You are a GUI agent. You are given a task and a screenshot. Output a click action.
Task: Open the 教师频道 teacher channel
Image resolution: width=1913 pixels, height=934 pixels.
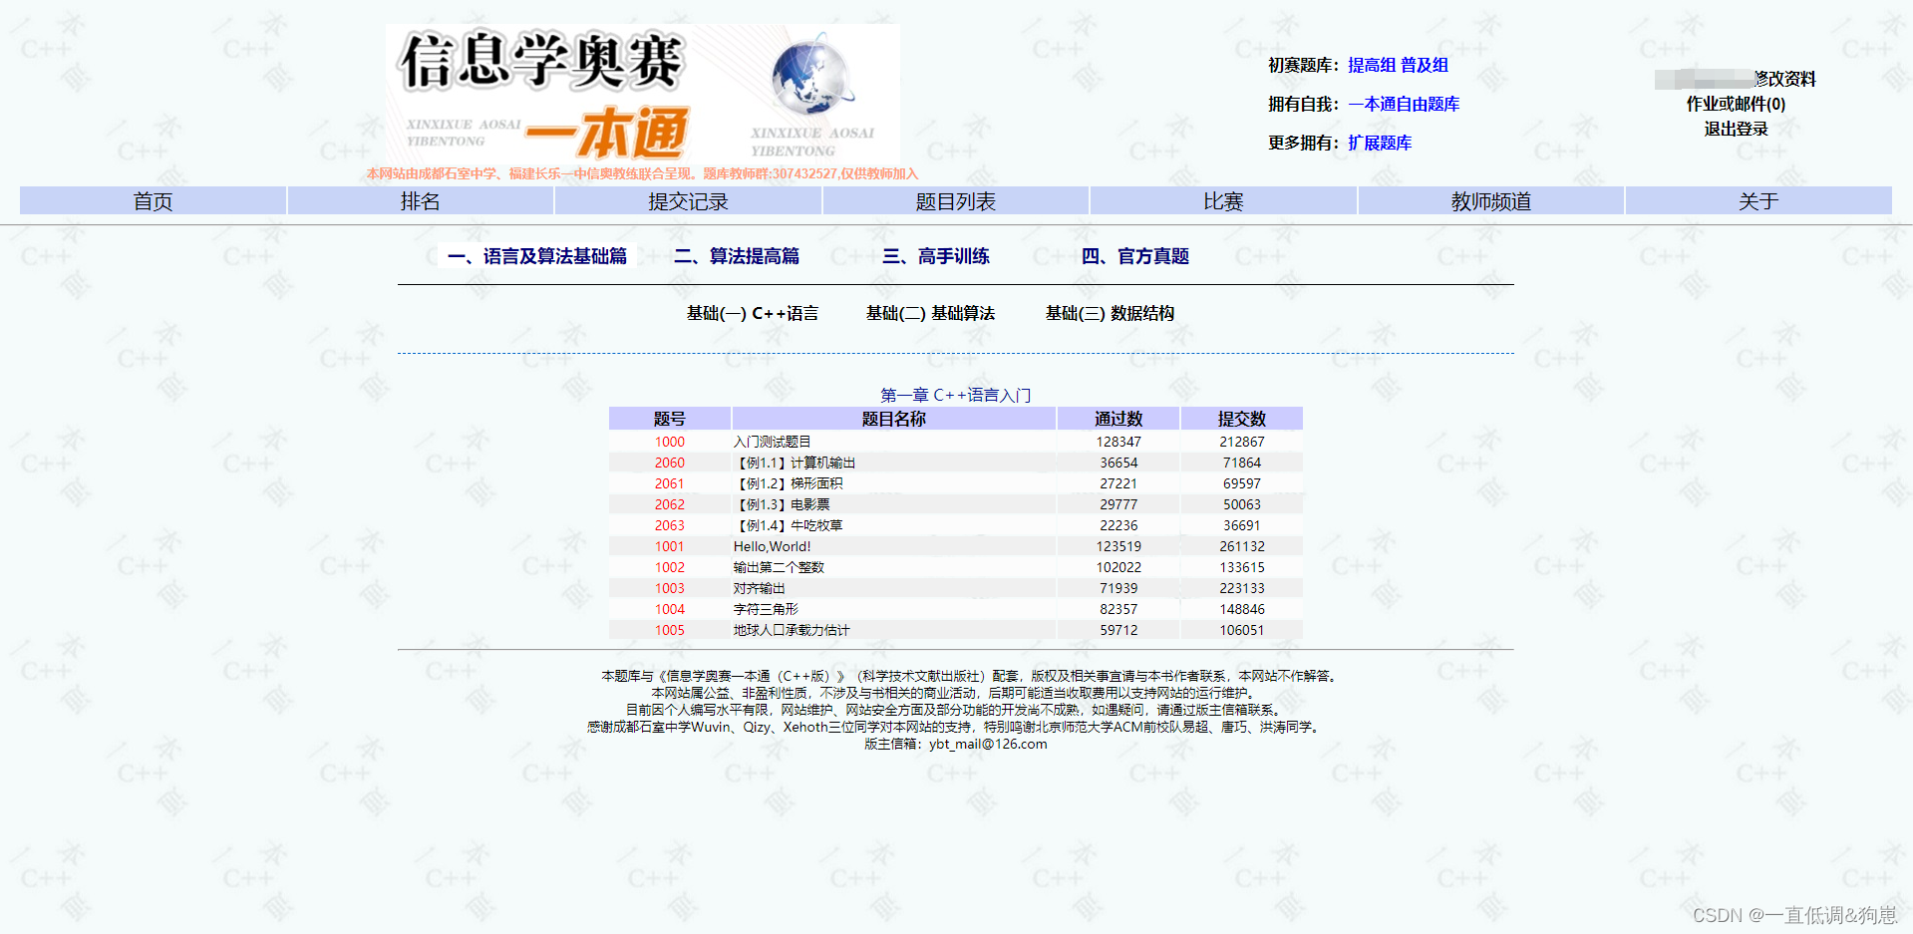point(1489,200)
